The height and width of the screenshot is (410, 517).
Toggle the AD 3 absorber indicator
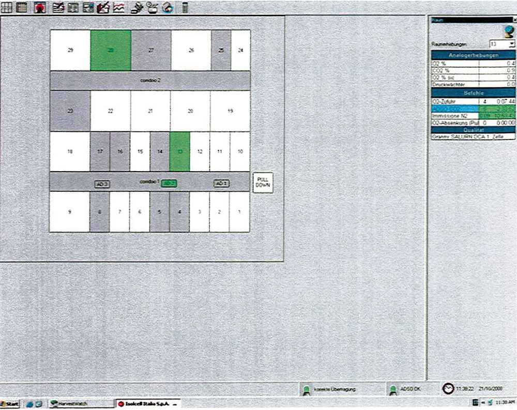[x=101, y=183]
